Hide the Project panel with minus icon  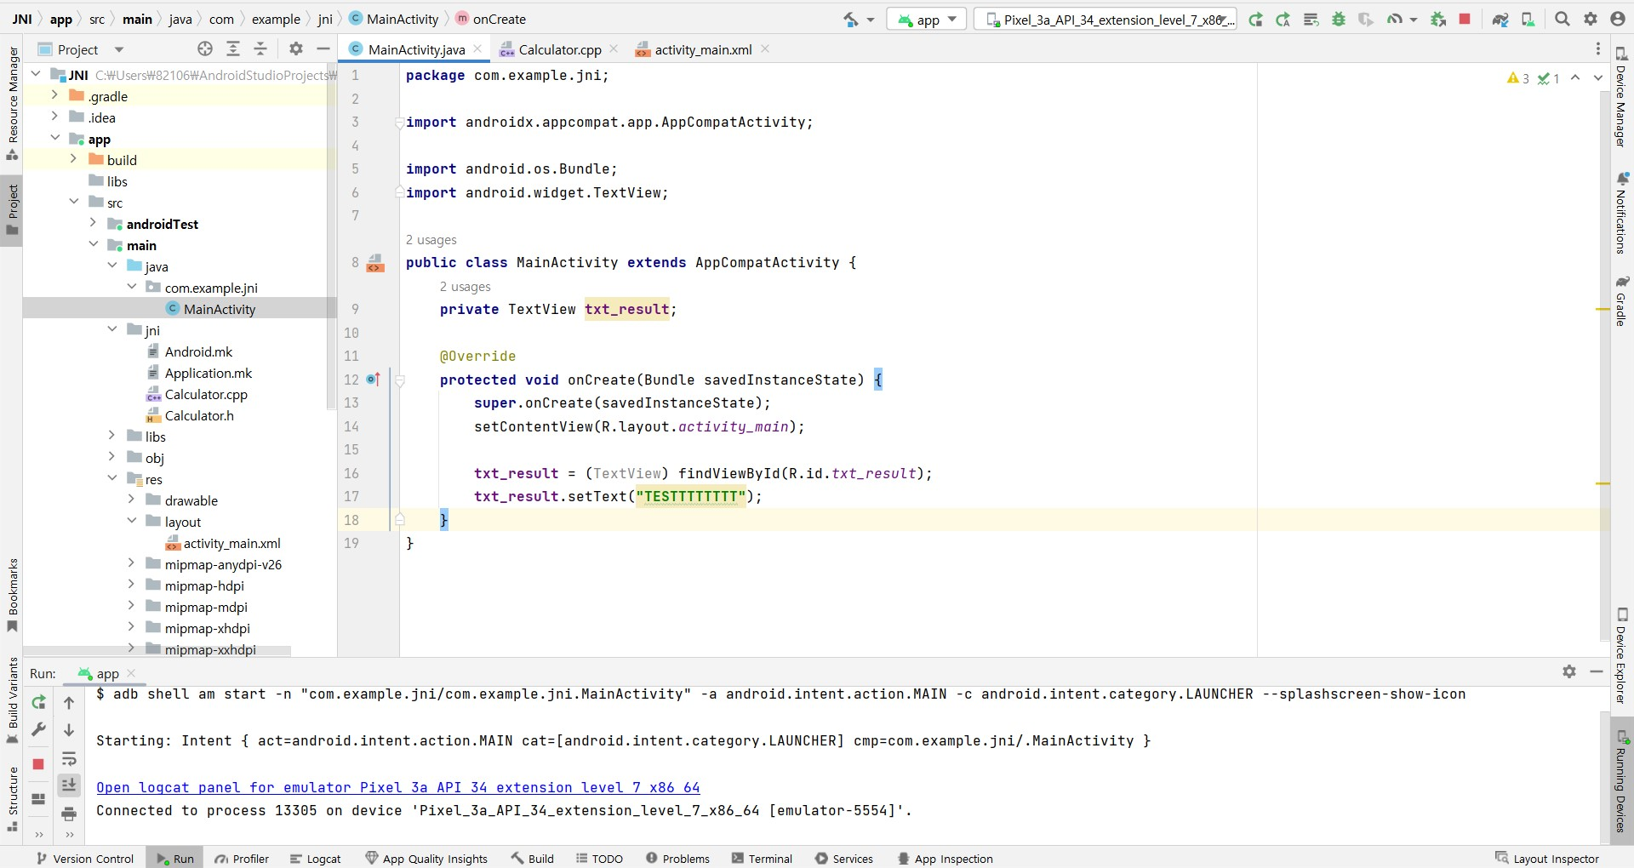point(323,49)
